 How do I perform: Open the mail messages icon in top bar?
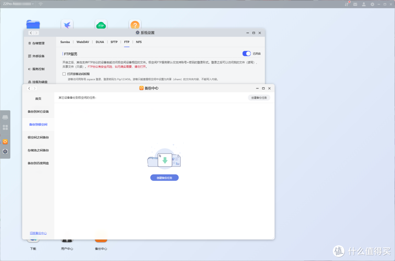[355, 4]
